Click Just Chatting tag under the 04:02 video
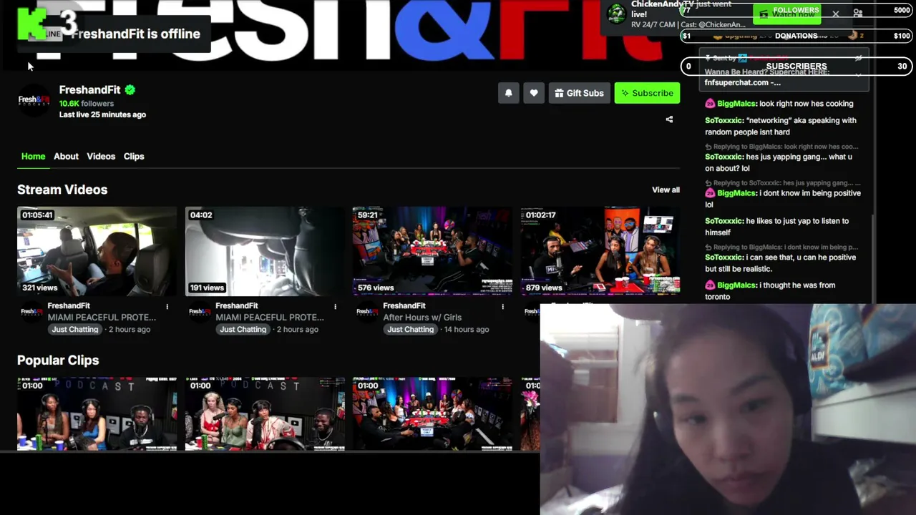Image resolution: width=916 pixels, height=515 pixels. click(243, 330)
